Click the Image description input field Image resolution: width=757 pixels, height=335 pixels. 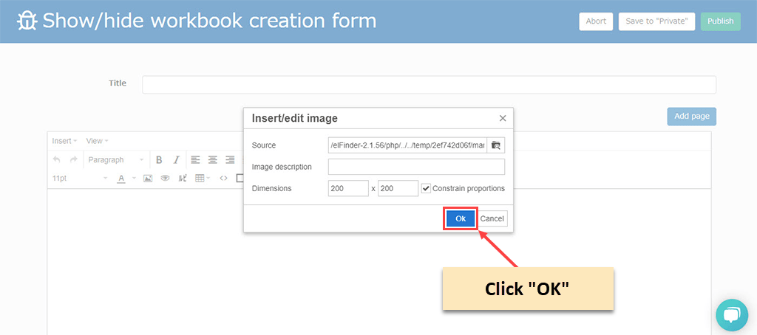coord(416,167)
